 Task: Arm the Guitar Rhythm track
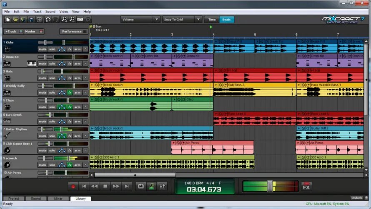[78, 136]
